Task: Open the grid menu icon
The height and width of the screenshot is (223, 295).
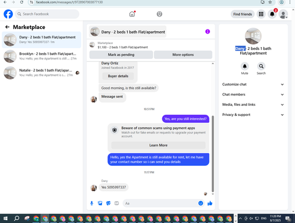Action: tap(261, 14)
